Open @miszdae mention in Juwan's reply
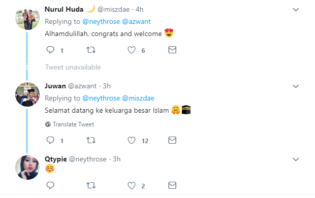The height and width of the screenshot is (198, 315). [138, 98]
